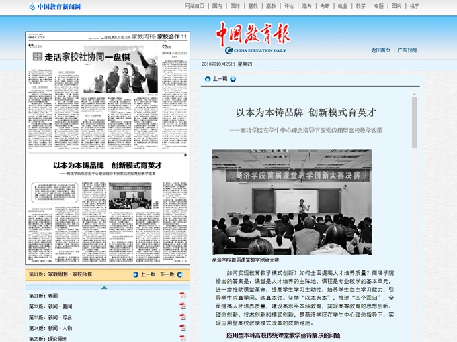Viewport: 457px width, 342px height.
Task: Collapse the page list with the triangle
Action: pyautogui.click(x=104, y=287)
